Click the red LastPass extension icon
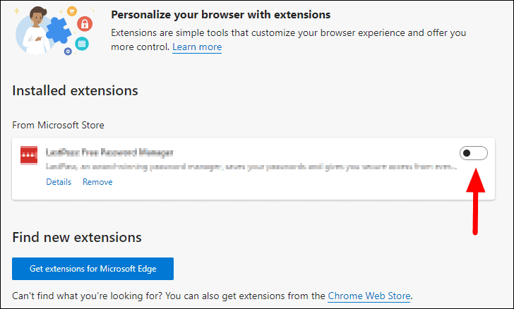 (x=29, y=154)
